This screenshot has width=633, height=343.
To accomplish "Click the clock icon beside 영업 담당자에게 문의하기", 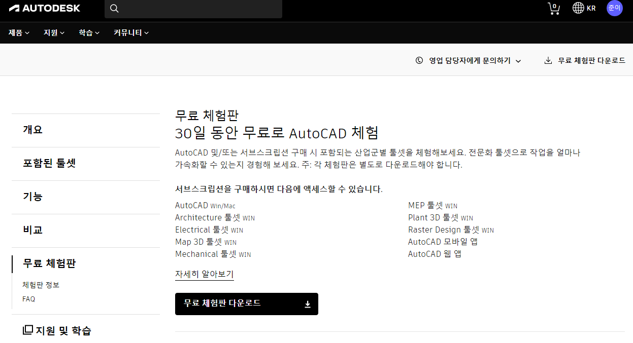I will [419, 60].
